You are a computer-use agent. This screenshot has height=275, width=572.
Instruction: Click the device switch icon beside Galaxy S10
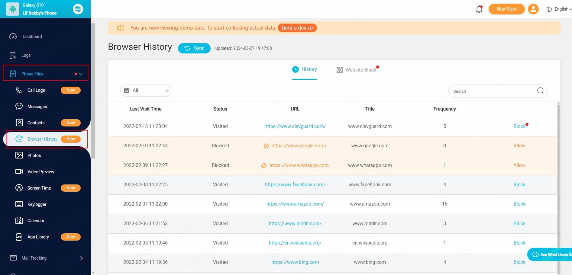(78, 9)
